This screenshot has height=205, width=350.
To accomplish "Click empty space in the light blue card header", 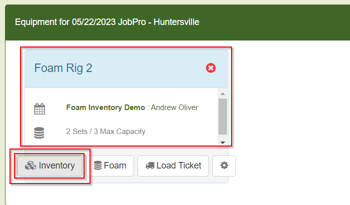I will (150, 68).
